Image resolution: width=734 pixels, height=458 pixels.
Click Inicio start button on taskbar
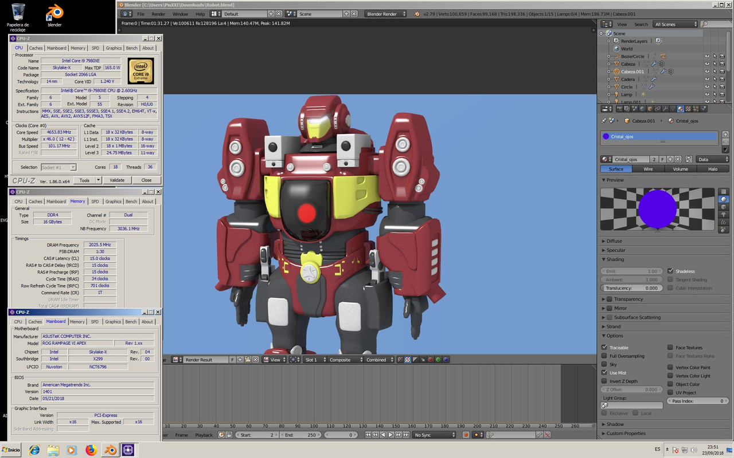pyautogui.click(x=11, y=450)
